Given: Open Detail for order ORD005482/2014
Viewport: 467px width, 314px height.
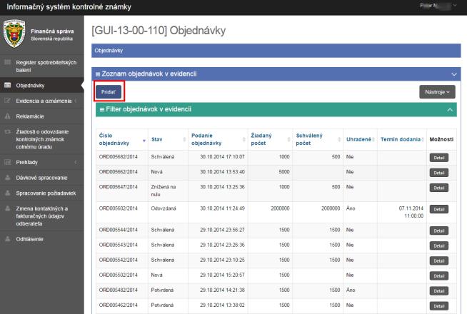Looking at the screenshot, I should [438, 291].
